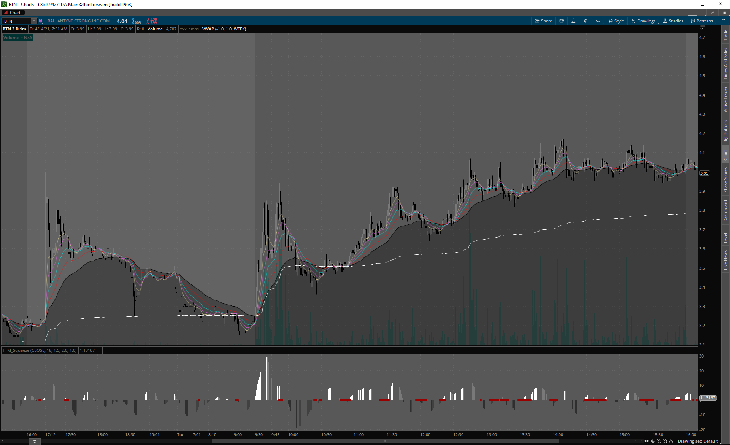Click the quick quote snapshot icon

562,21
